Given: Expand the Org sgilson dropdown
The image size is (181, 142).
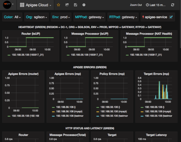Looking at the screenshot, I should tap(37, 17).
